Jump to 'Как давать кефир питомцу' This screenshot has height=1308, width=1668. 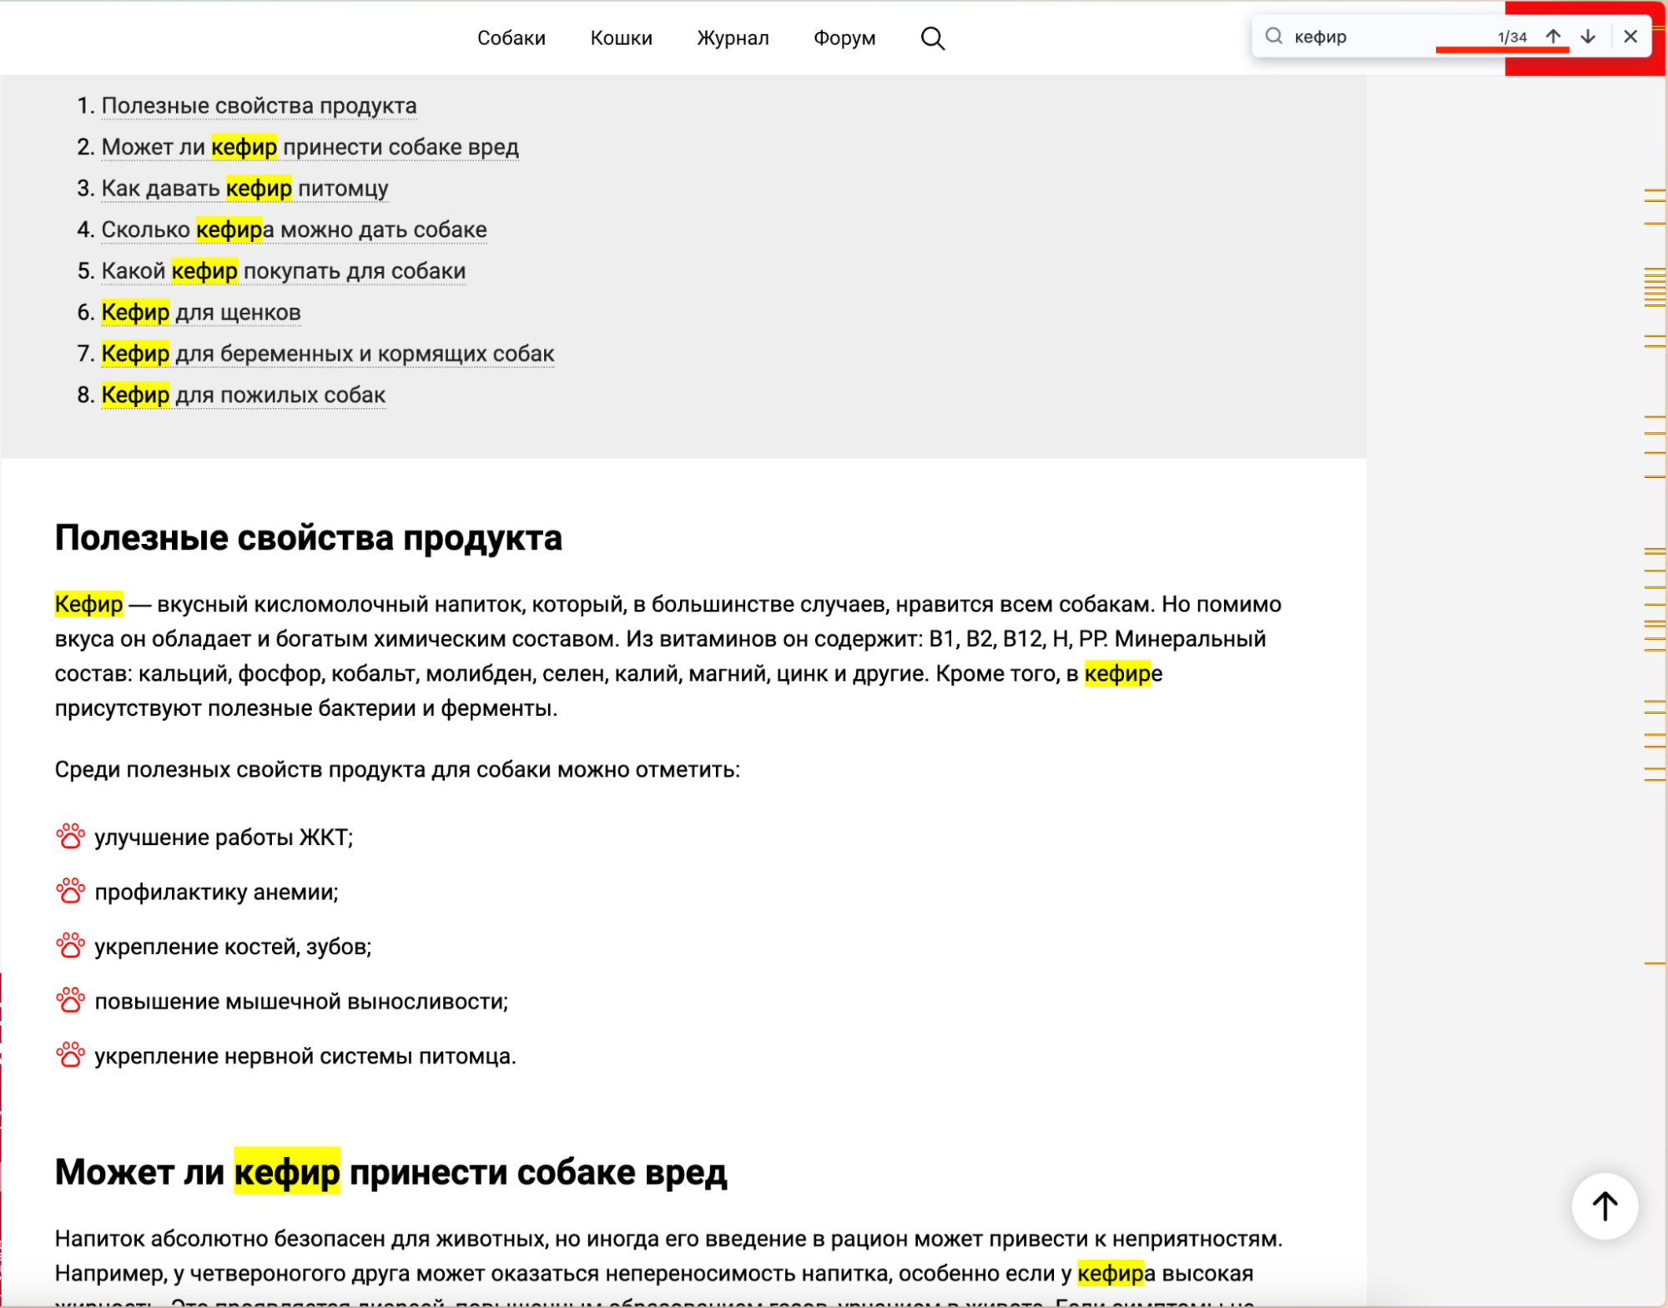[x=244, y=189]
